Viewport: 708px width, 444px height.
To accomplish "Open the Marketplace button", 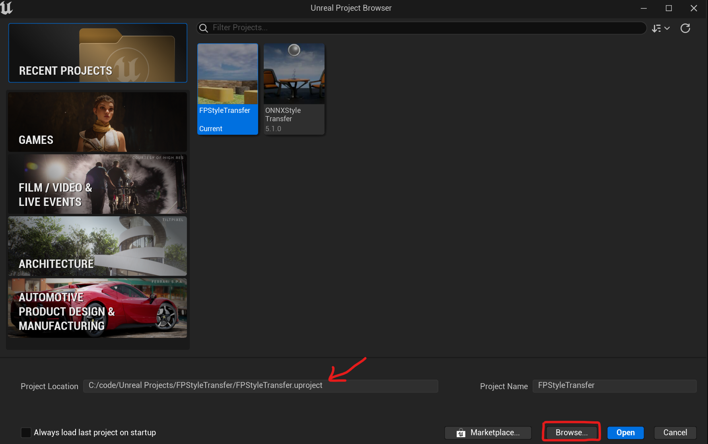I will tap(488, 432).
